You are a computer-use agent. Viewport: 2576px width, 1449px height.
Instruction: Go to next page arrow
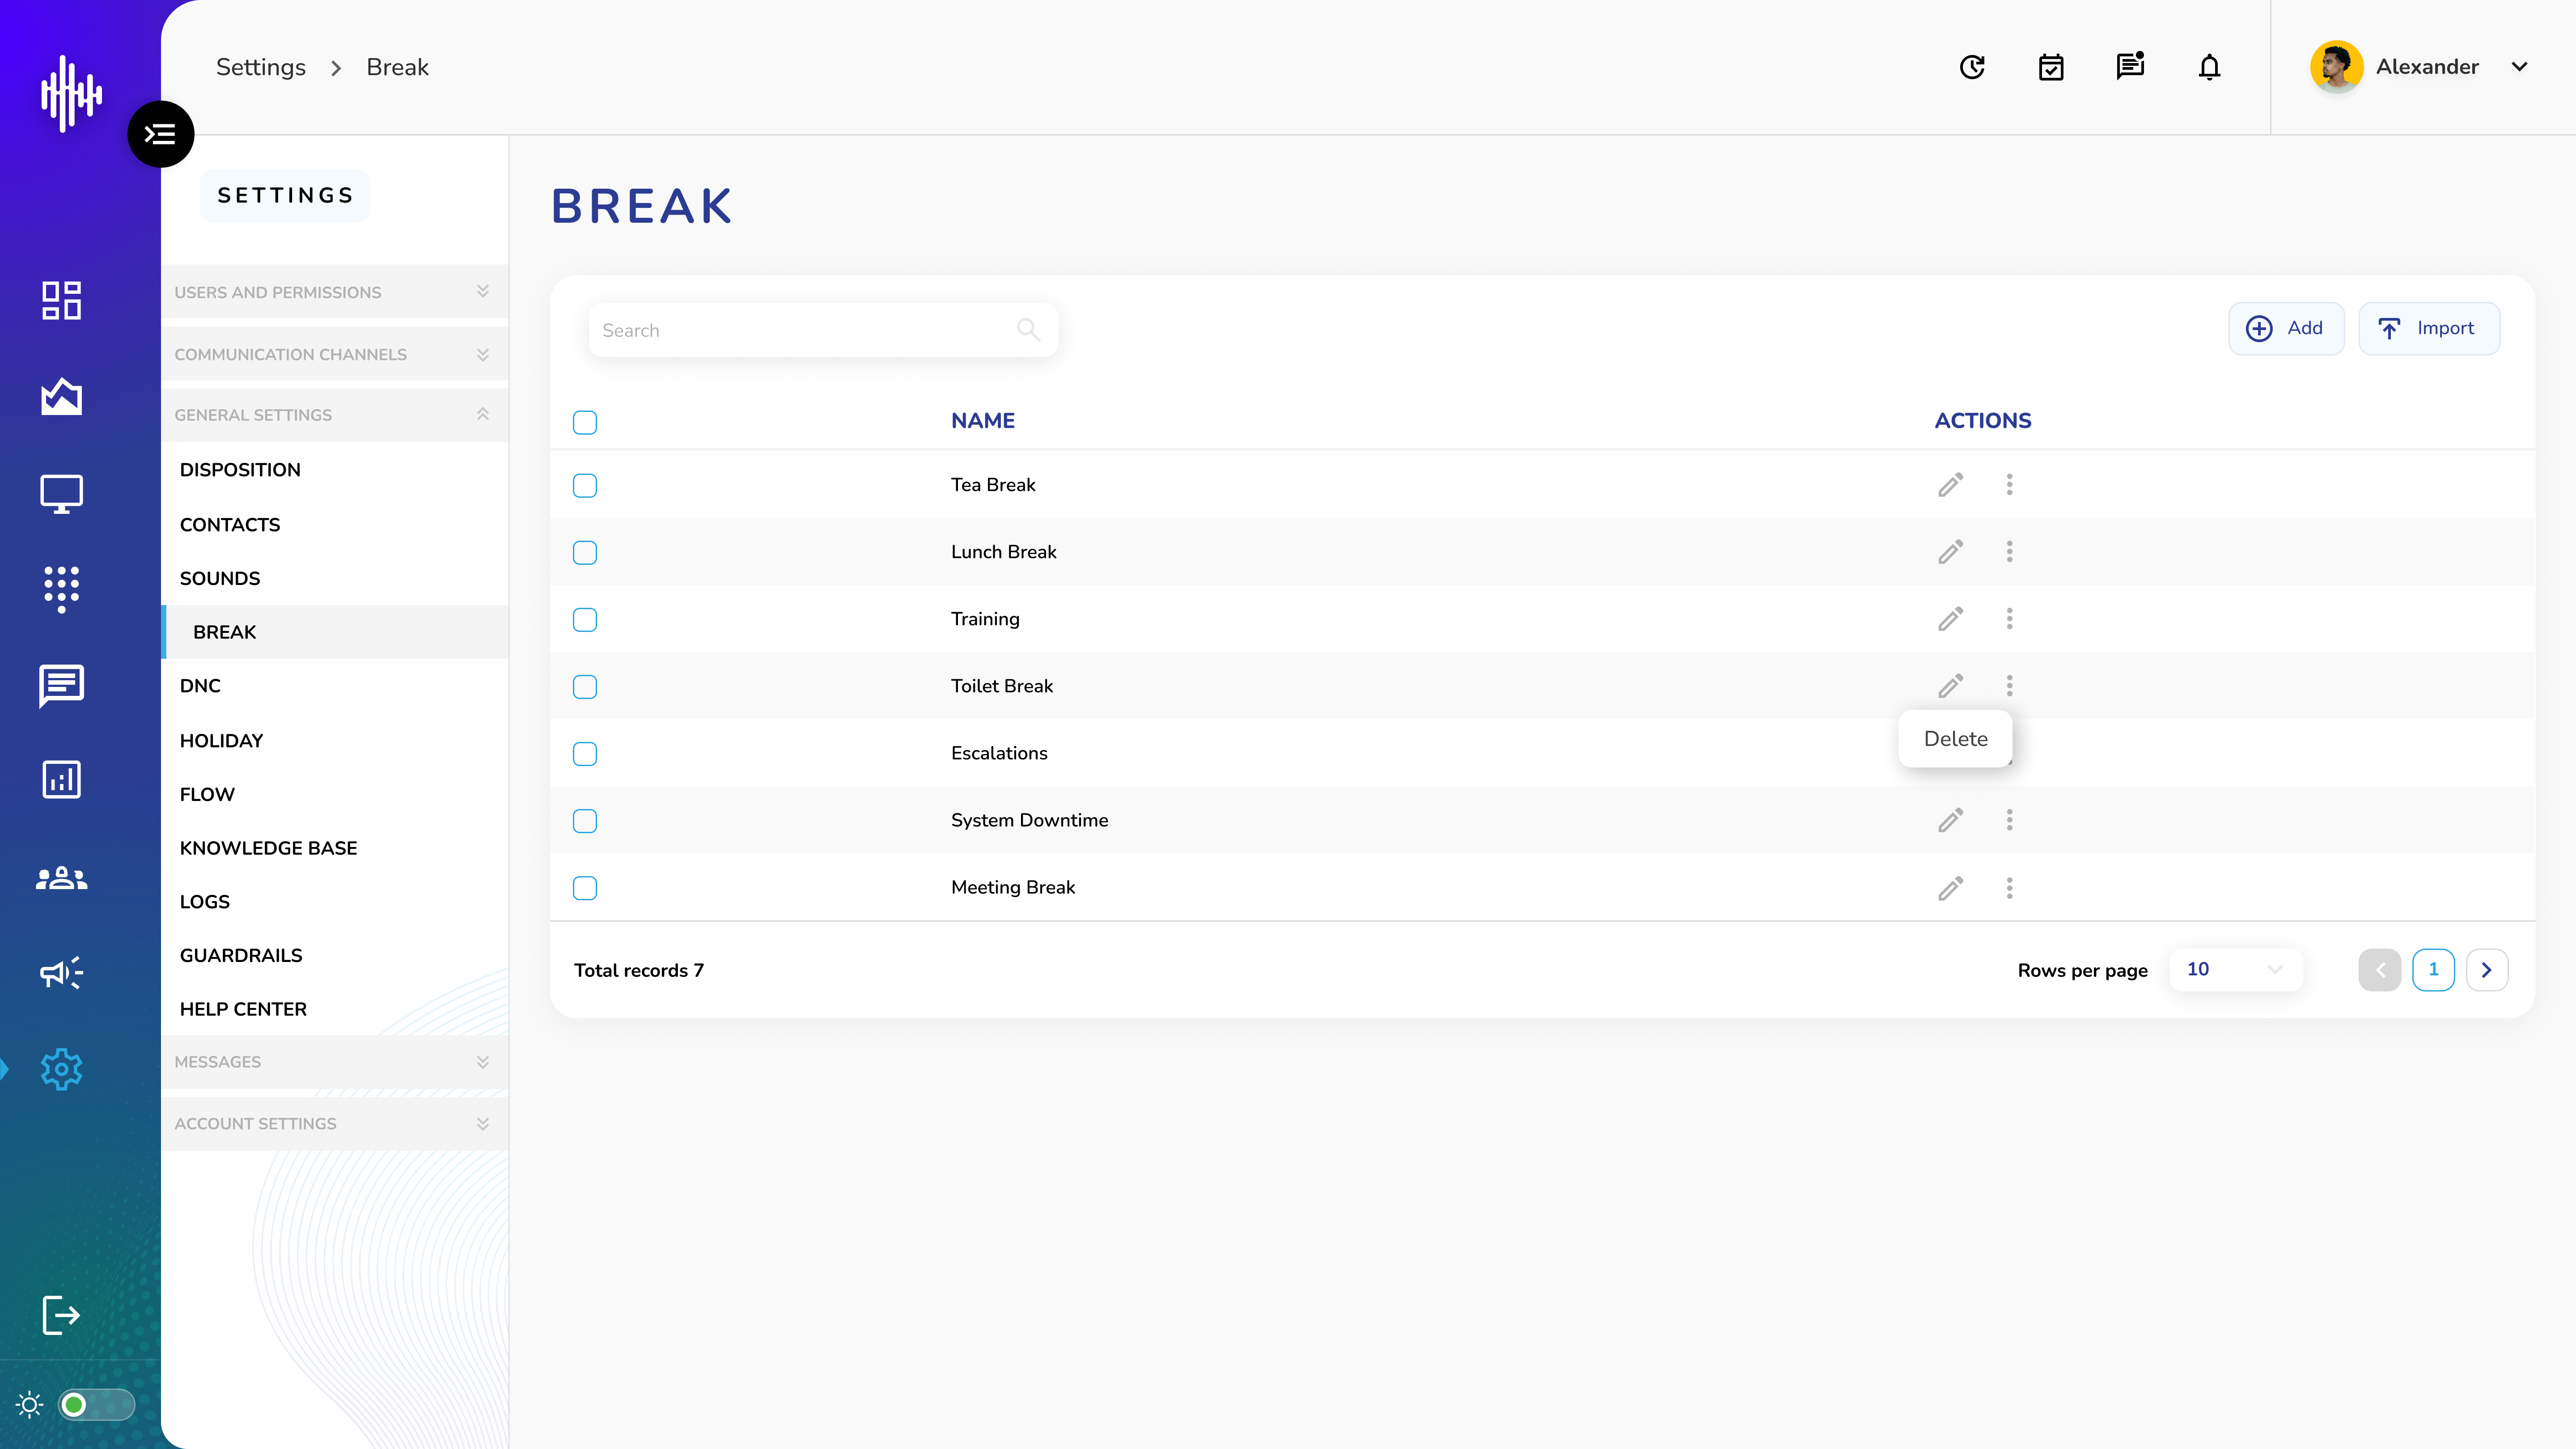tap(2486, 970)
